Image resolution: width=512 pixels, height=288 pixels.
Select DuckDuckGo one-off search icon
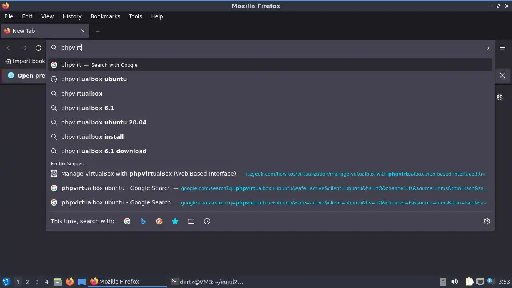[159, 221]
